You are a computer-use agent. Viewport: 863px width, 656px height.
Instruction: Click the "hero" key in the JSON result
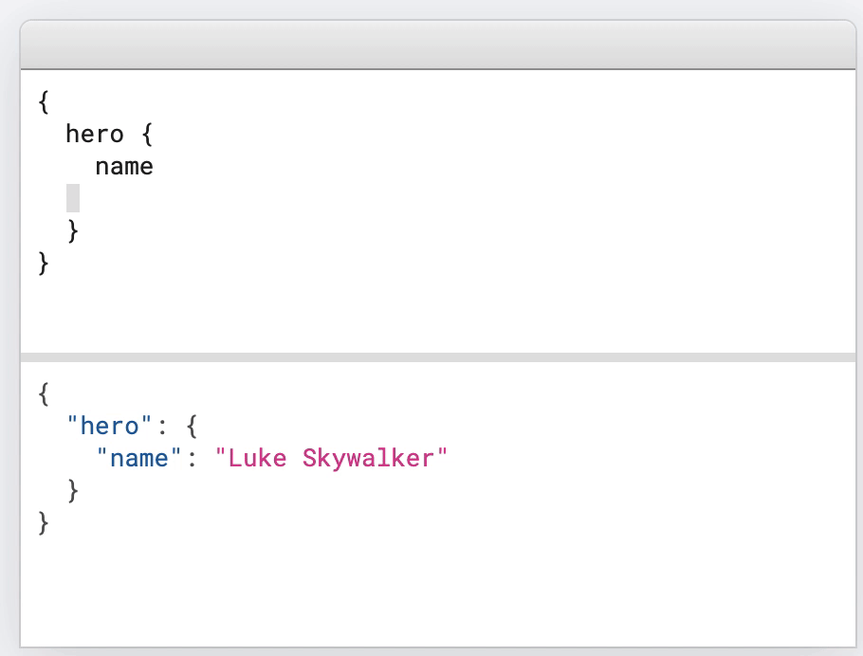point(102,427)
